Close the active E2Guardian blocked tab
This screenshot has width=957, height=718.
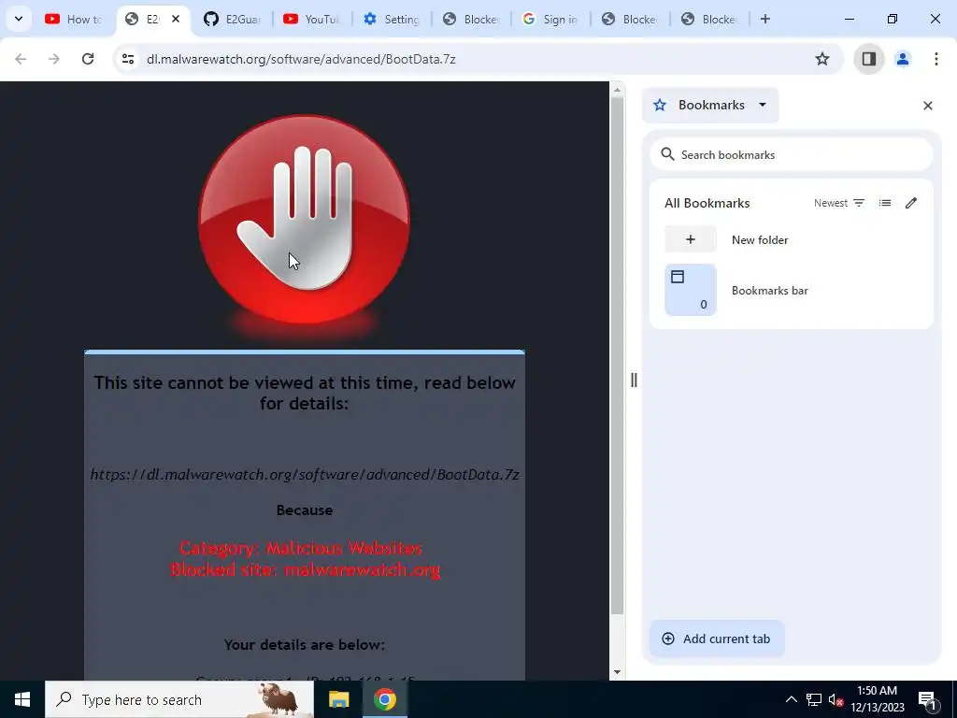coord(175,19)
